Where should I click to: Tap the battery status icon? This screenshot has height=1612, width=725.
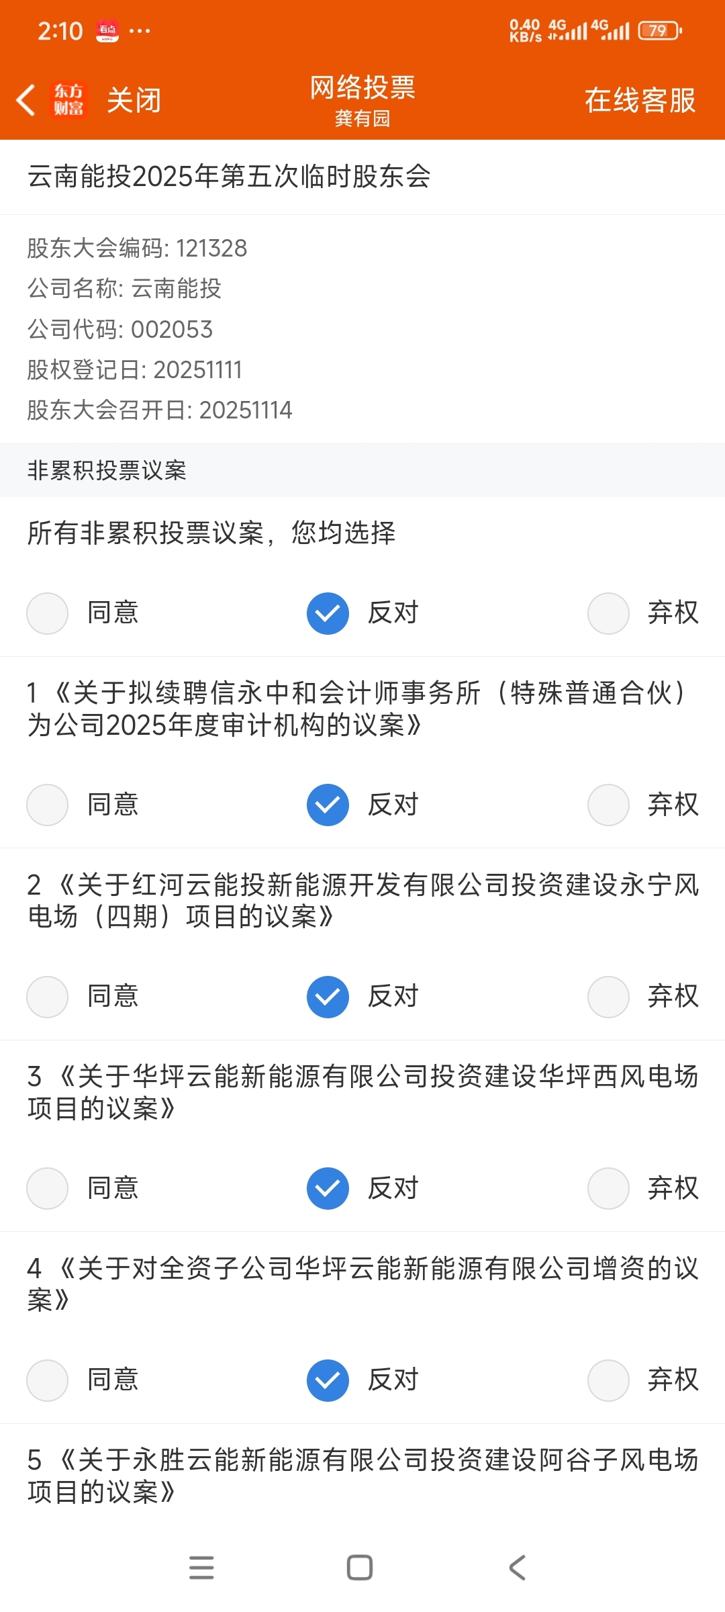click(660, 30)
